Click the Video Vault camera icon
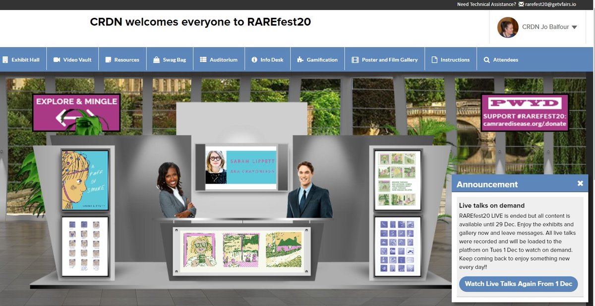The width and height of the screenshot is (595, 306). tap(57, 60)
